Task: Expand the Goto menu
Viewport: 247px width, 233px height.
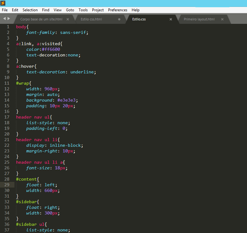Action: tap(70, 10)
